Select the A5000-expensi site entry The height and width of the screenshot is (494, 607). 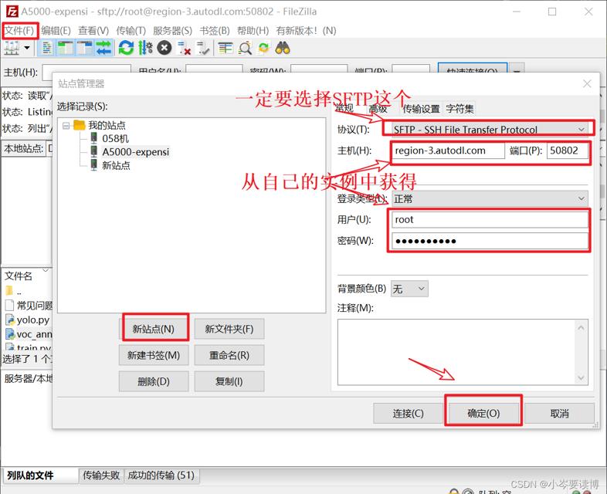pos(135,152)
